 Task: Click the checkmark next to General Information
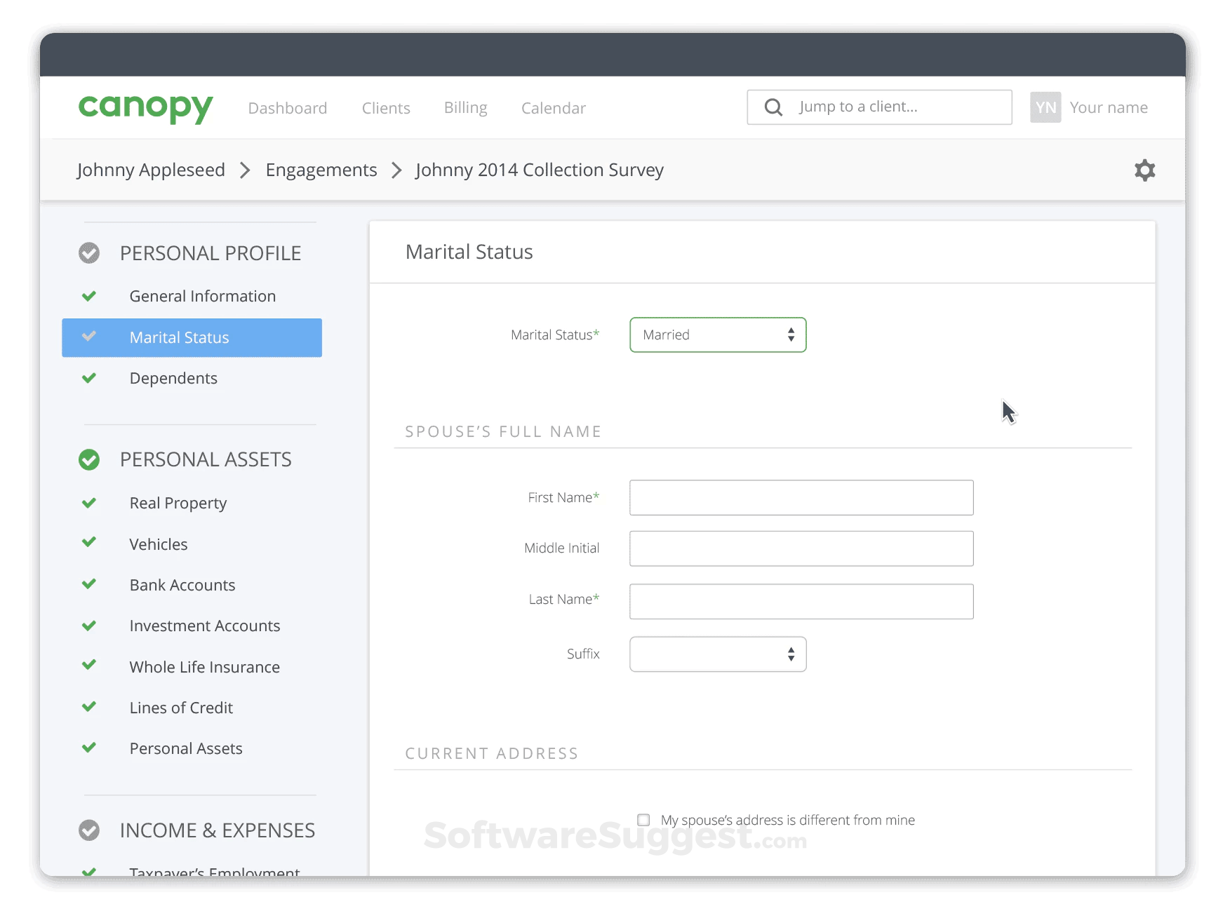pyautogui.click(x=89, y=296)
